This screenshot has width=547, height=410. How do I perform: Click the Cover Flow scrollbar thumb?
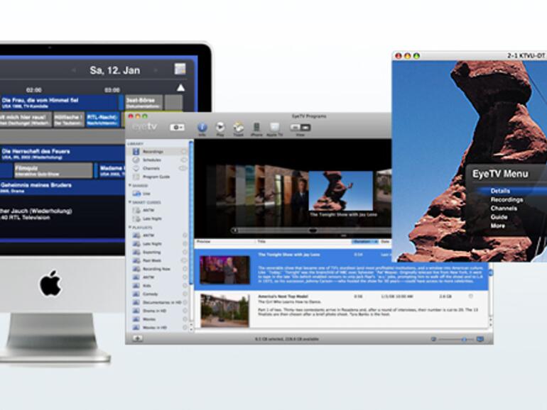point(313,231)
